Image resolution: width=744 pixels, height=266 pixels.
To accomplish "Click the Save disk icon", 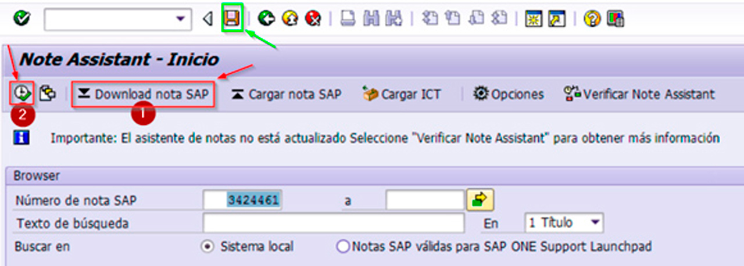I will click(x=233, y=19).
